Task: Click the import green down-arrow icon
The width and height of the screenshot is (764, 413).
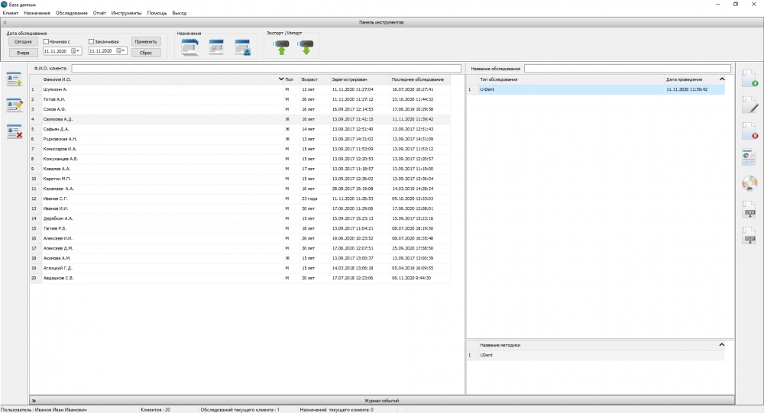Action: click(306, 47)
